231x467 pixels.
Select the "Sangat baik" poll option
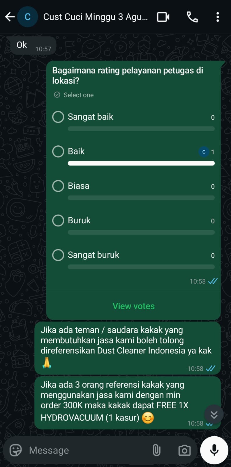pos(133,121)
